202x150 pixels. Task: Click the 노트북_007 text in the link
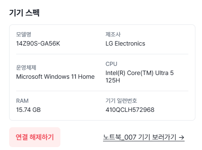tap(120, 137)
